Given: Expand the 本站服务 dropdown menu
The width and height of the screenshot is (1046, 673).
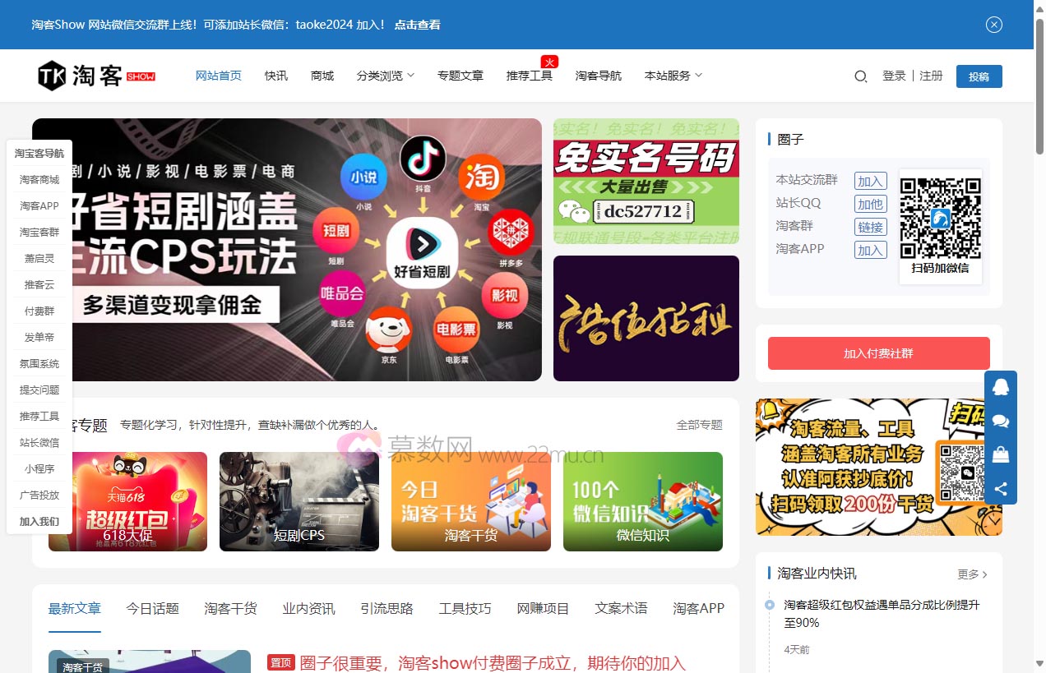Looking at the screenshot, I should [x=673, y=76].
